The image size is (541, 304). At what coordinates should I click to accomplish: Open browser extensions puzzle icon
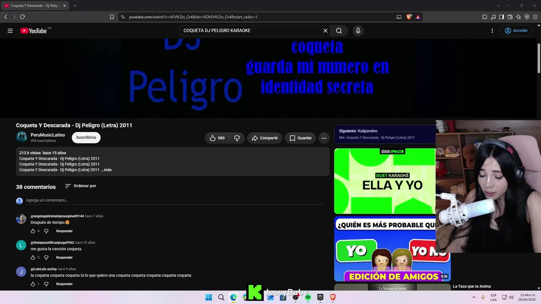pos(485,17)
